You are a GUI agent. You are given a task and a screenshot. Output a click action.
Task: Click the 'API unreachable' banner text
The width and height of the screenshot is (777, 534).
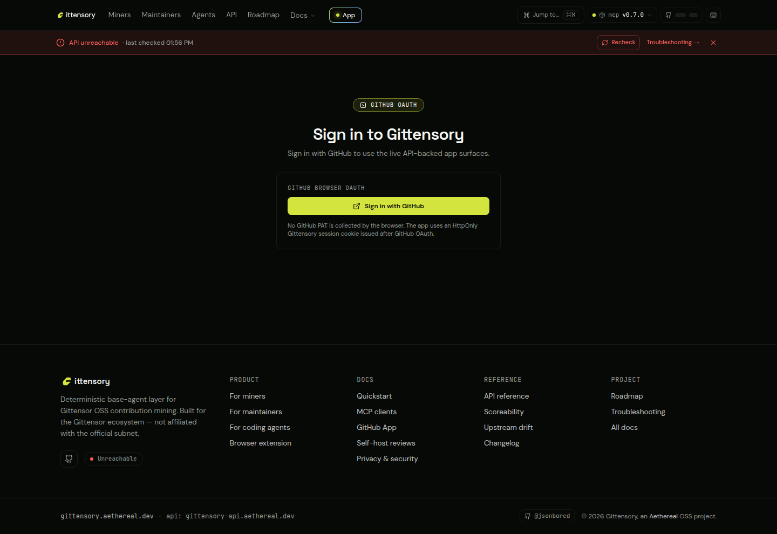pyautogui.click(x=93, y=43)
